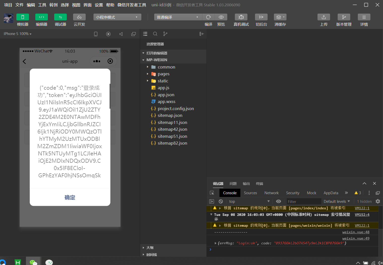Select the Sources devtools tab

click(x=250, y=193)
